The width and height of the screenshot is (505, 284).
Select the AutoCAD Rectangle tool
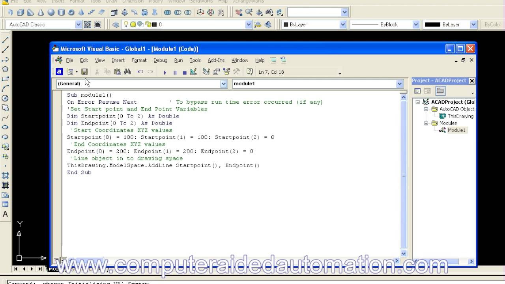click(x=6, y=79)
